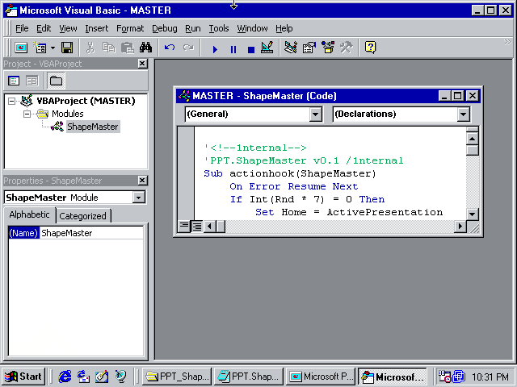Run the macro with the Play icon
The image size is (517, 387).
click(x=215, y=49)
